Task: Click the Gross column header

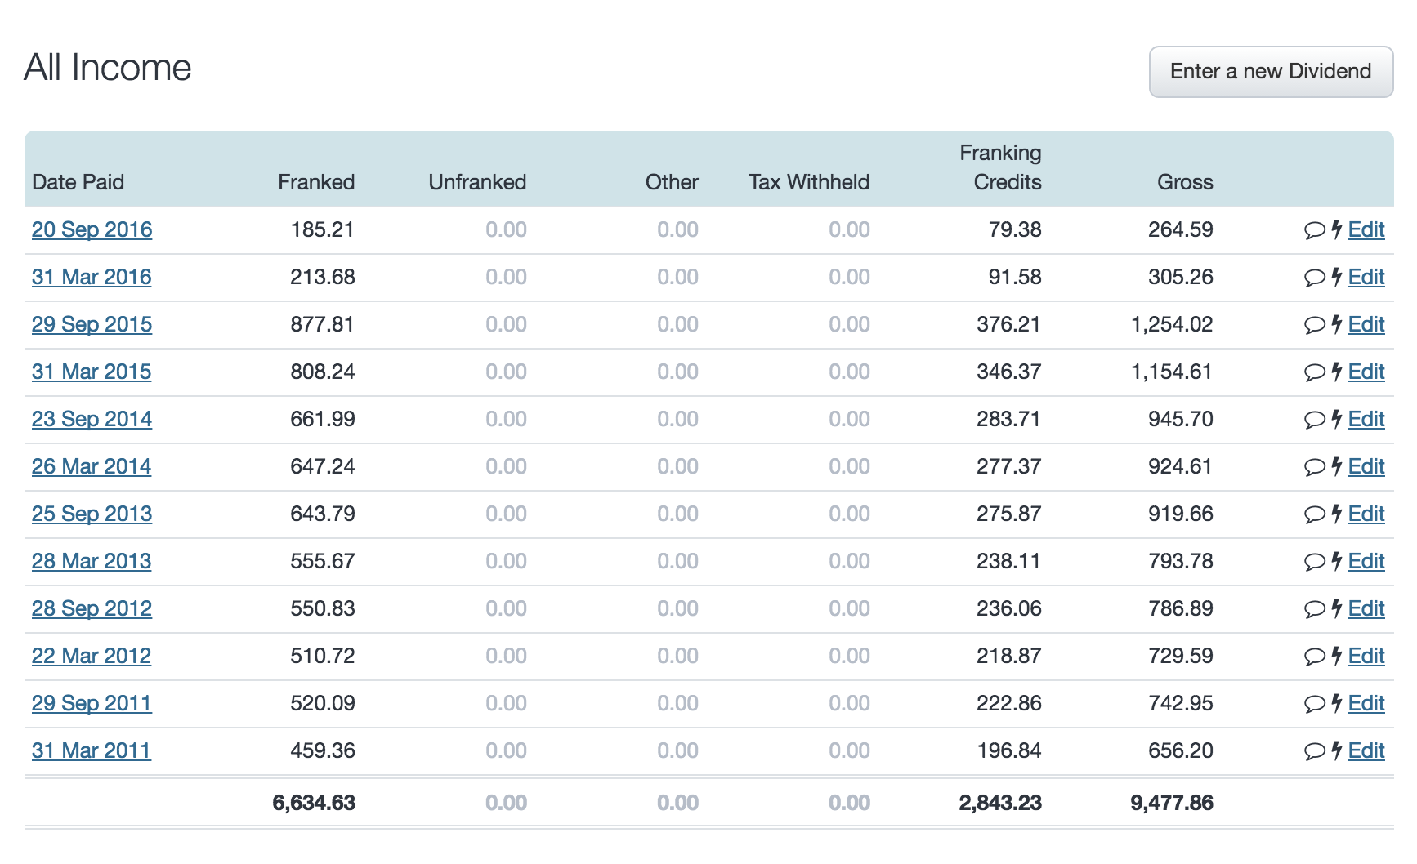Action: (x=1185, y=182)
